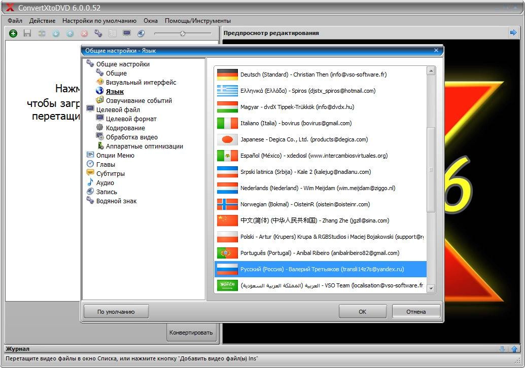
Task: Select Водяной знак tree item
Action: [x=116, y=201]
